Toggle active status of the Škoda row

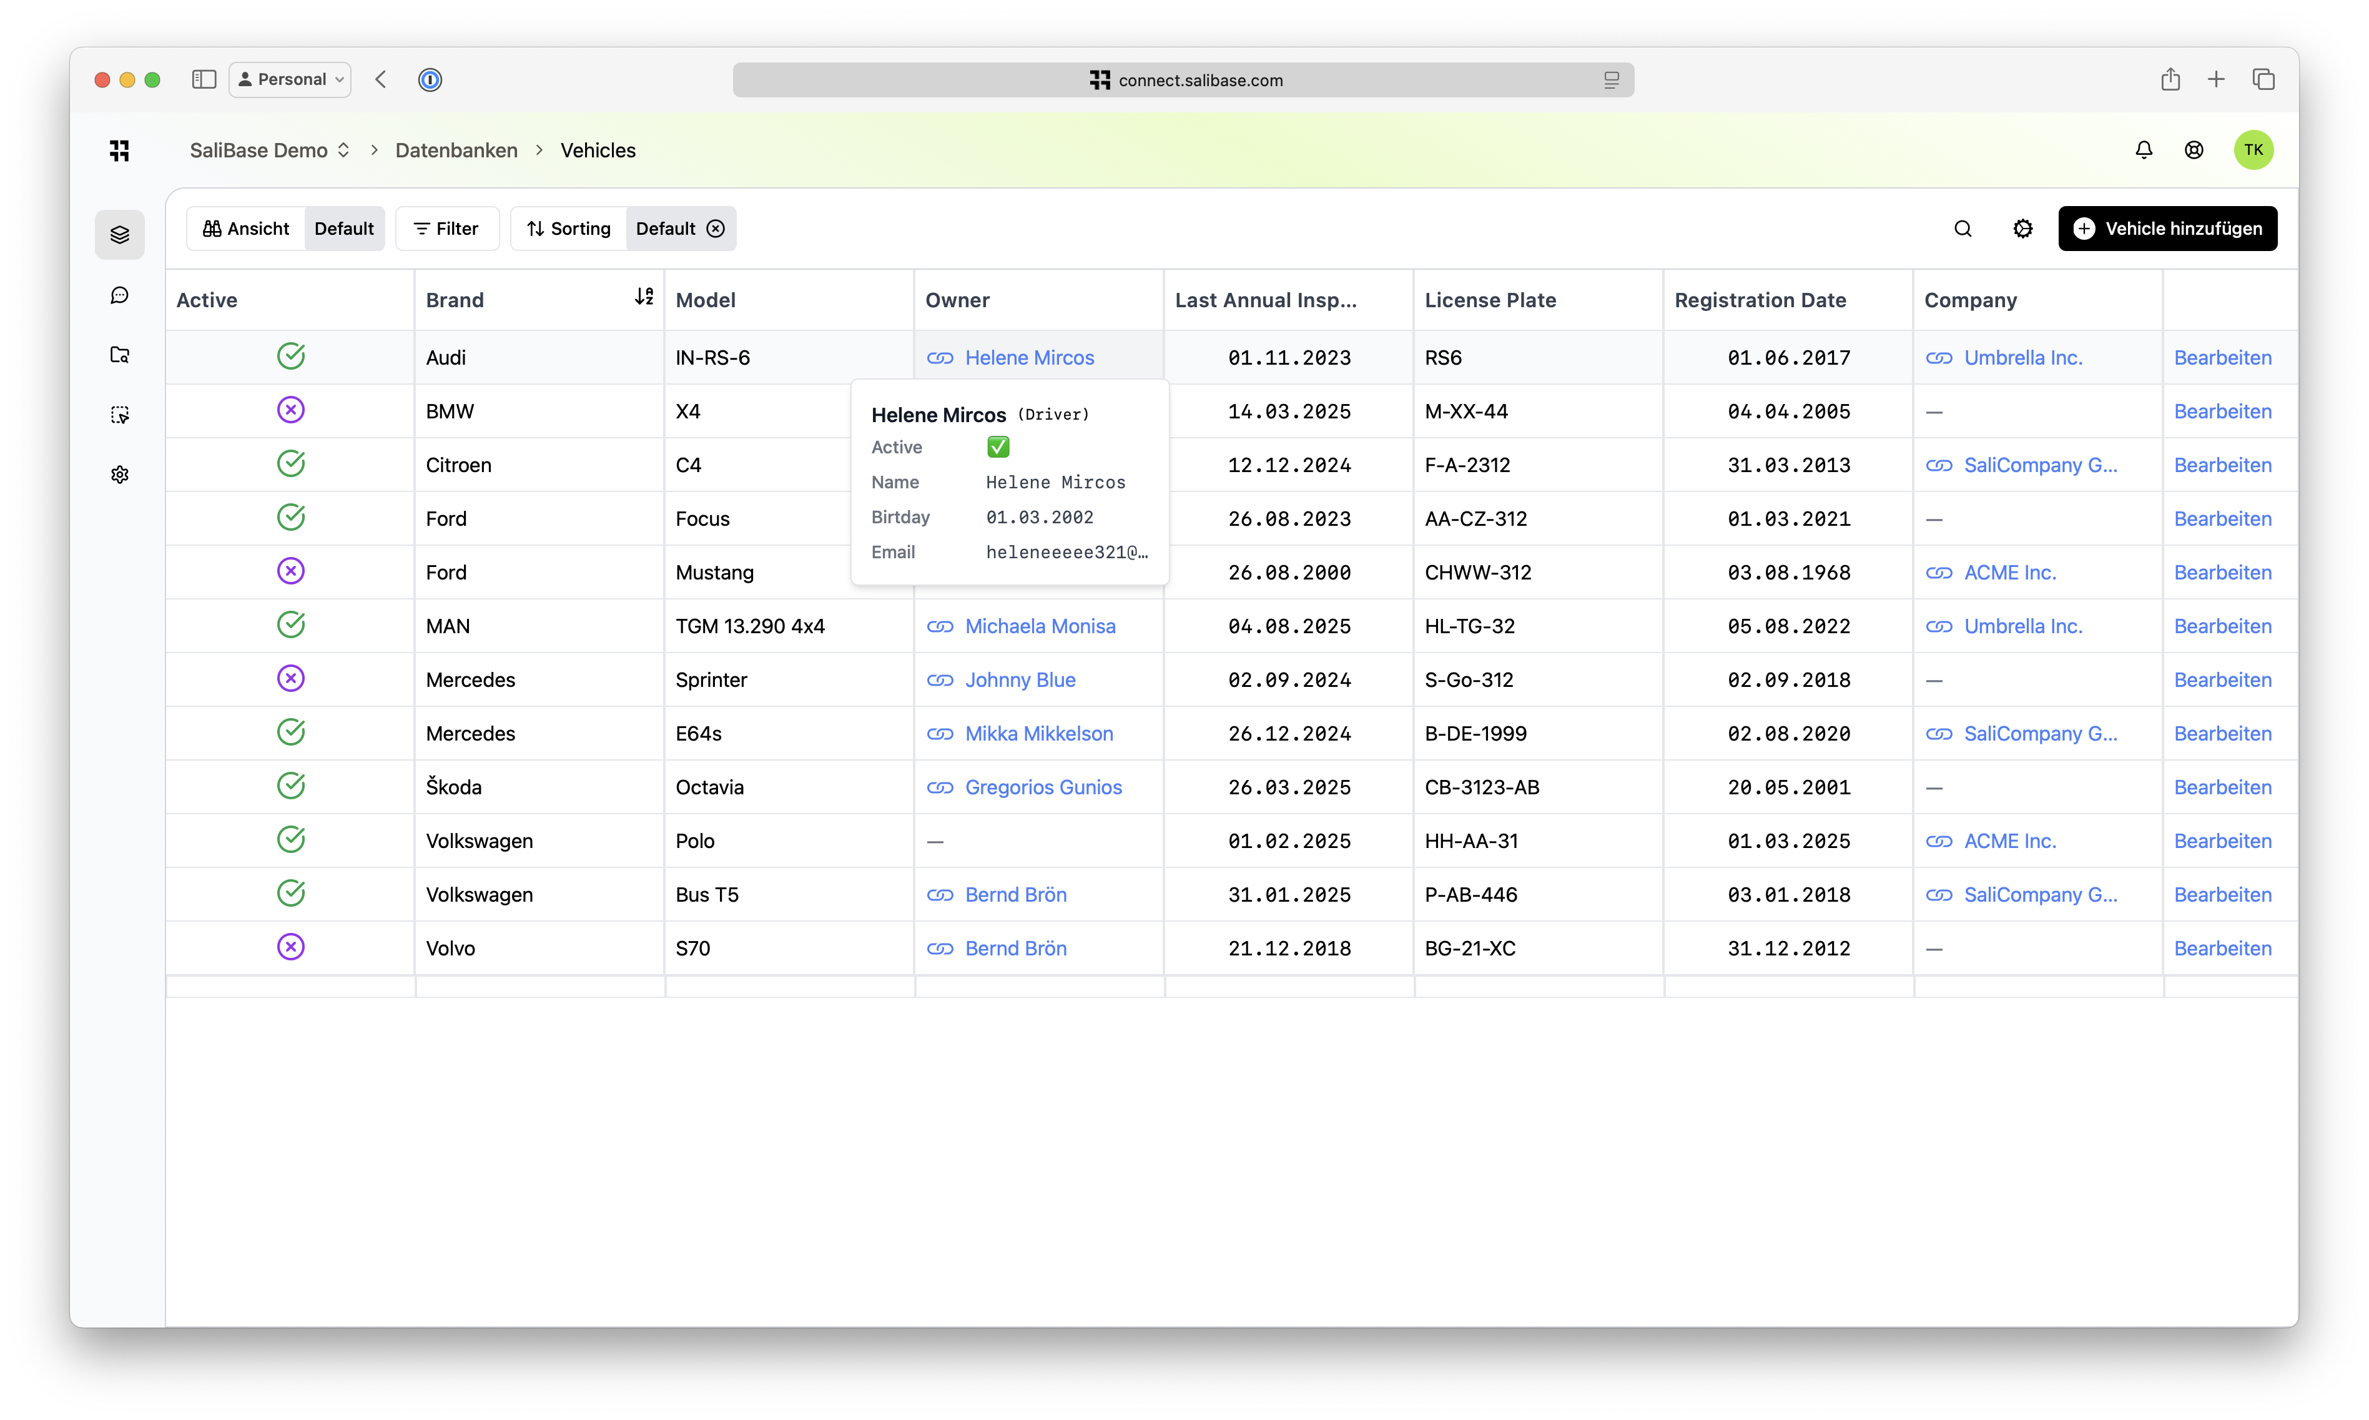click(291, 787)
